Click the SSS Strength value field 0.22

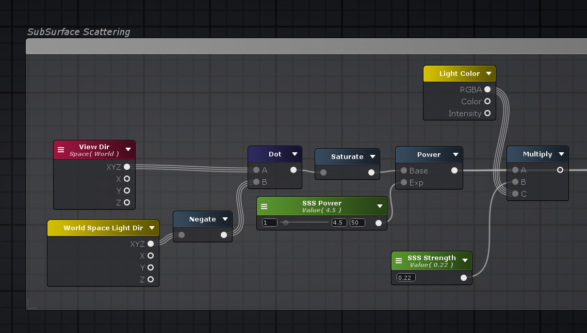point(406,278)
